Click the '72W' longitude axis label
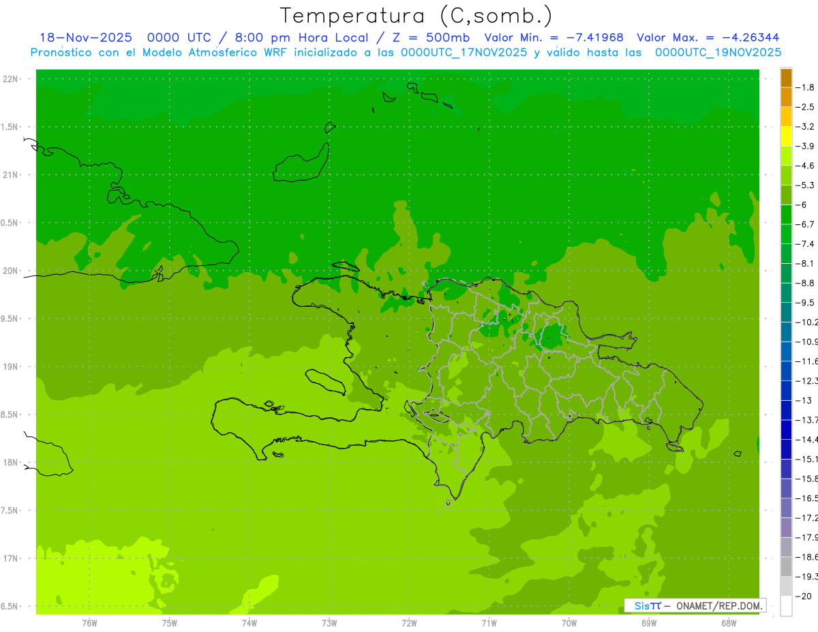The height and width of the screenshot is (632, 818). (x=409, y=623)
